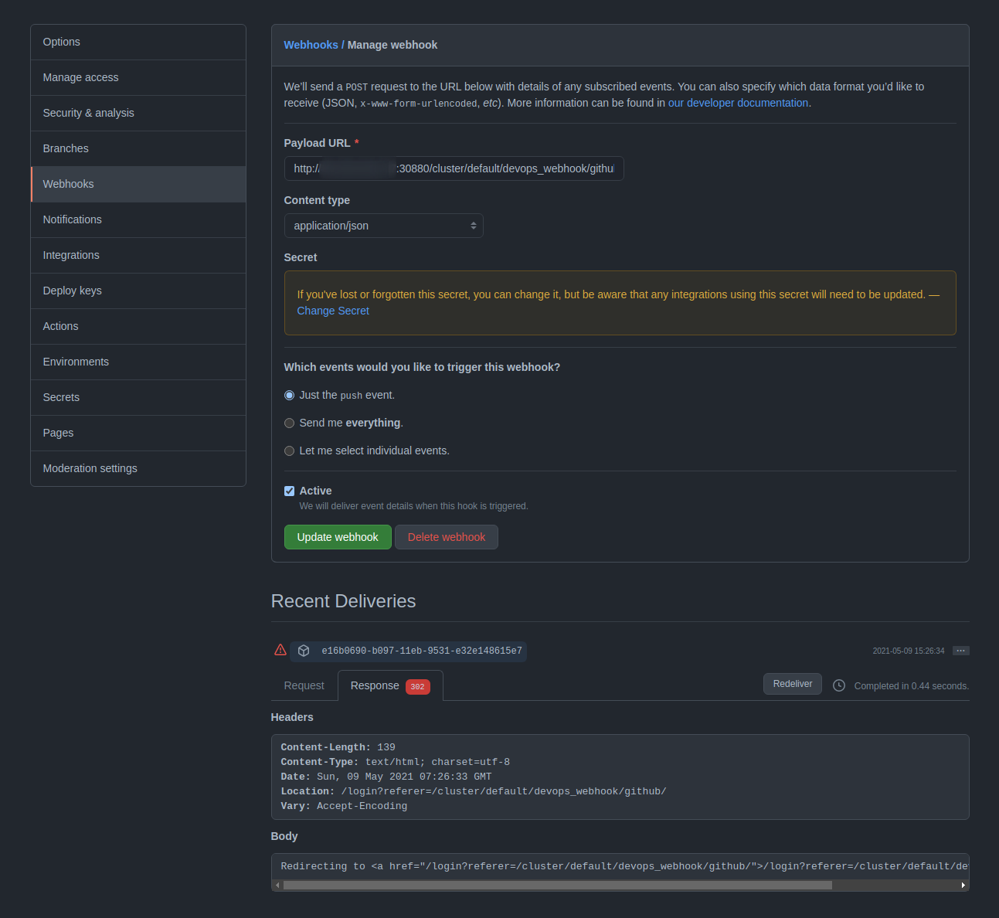
Task: Choose Let me select individual events
Action: coord(289,450)
